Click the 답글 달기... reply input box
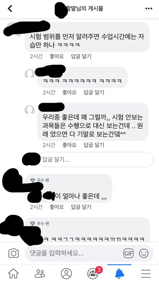This screenshot has width=159, height=283. coord(96,159)
